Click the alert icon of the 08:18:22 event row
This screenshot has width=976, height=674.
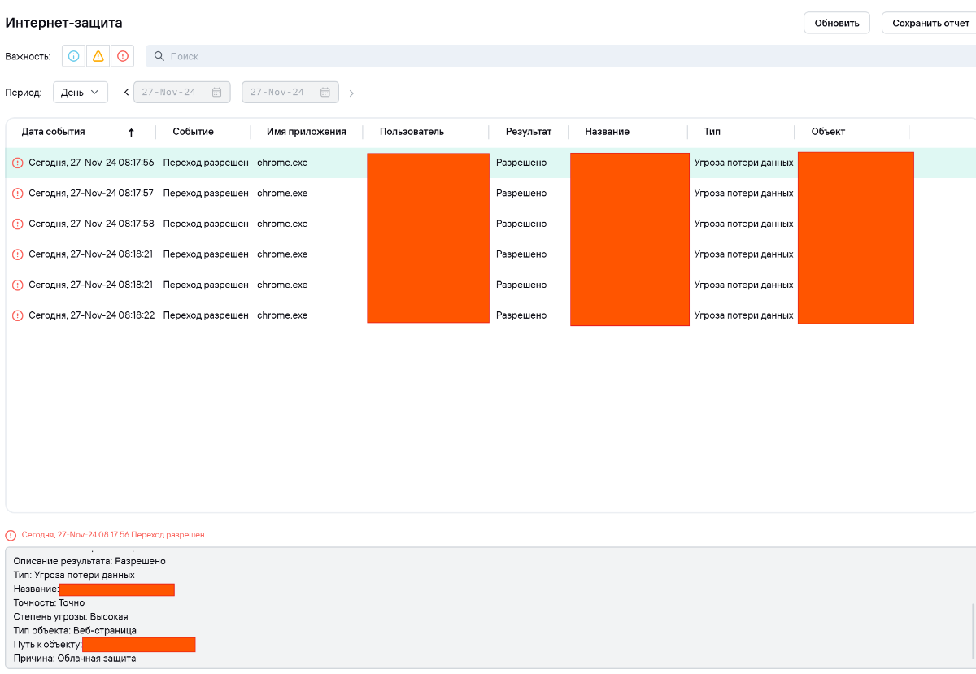(18, 315)
